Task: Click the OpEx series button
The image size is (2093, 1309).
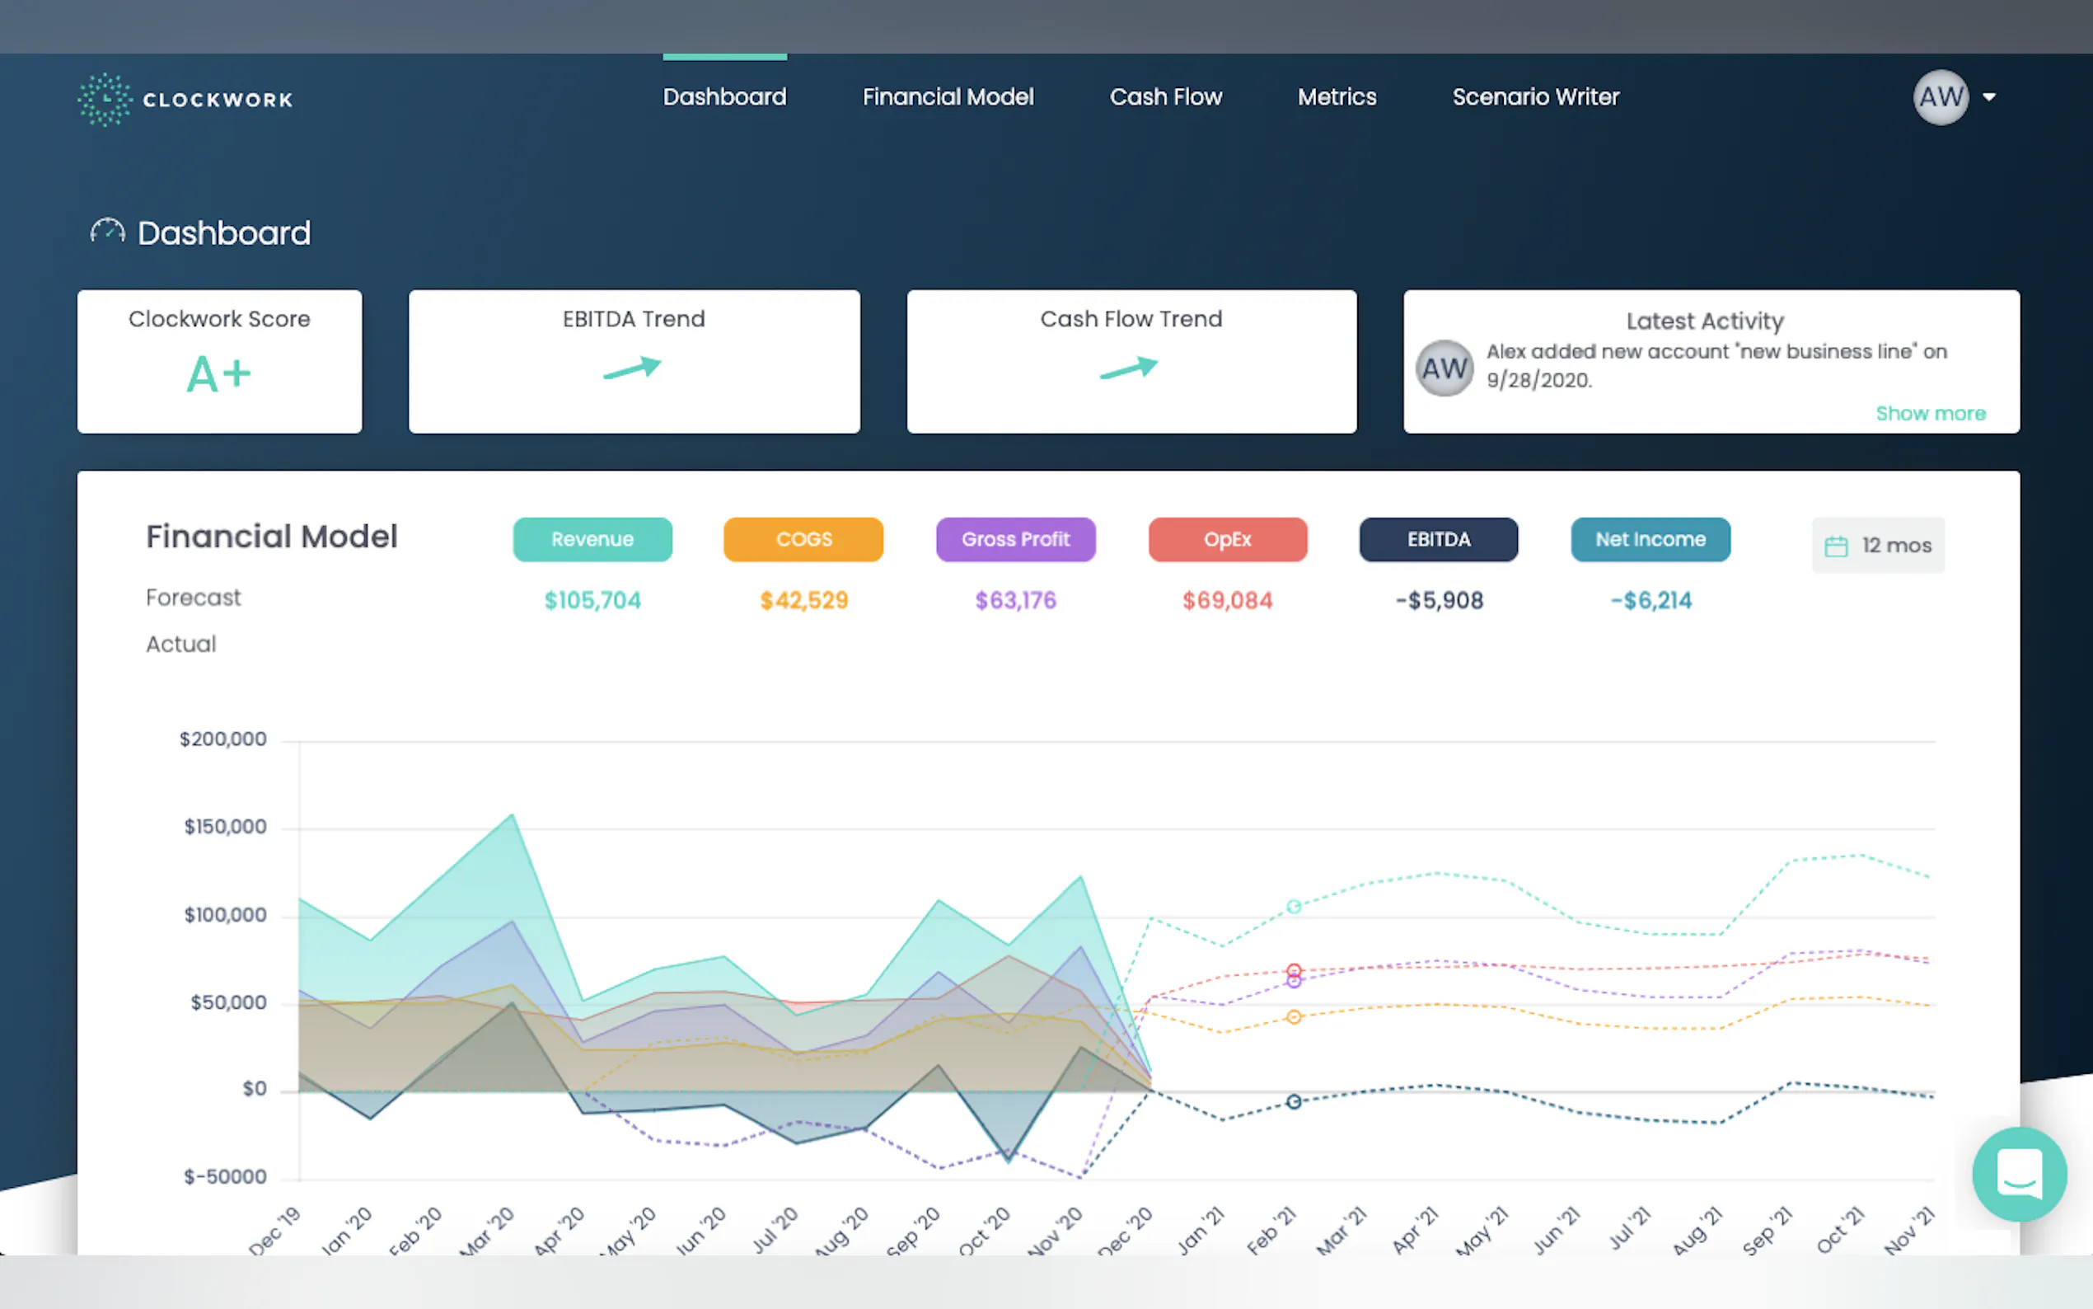Action: coord(1227,539)
